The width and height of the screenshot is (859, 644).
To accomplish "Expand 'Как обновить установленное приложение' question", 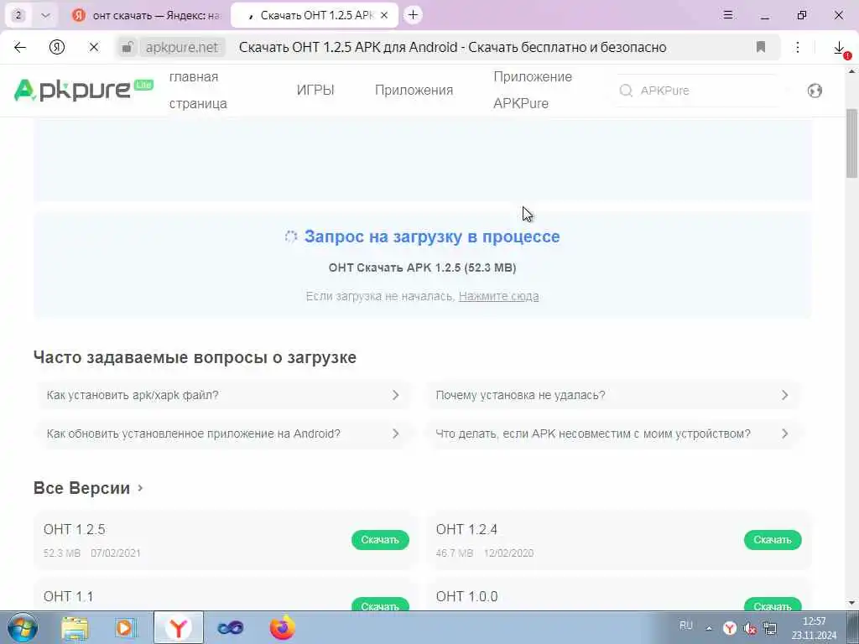I will click(223, 434).
